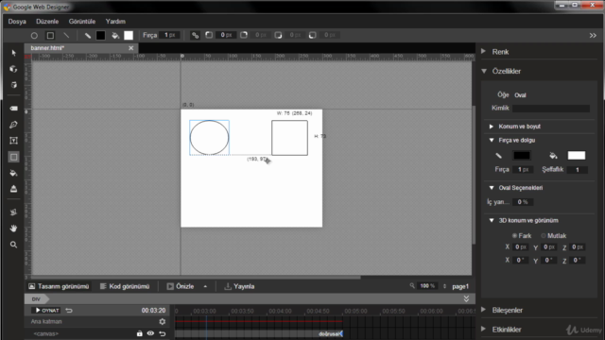Click the Önizle preview button
Viewport: 605px width, 340px height.
(181, 286)
